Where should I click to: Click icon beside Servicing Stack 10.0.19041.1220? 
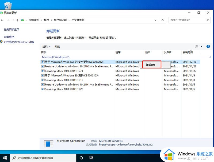coord(43,89)
